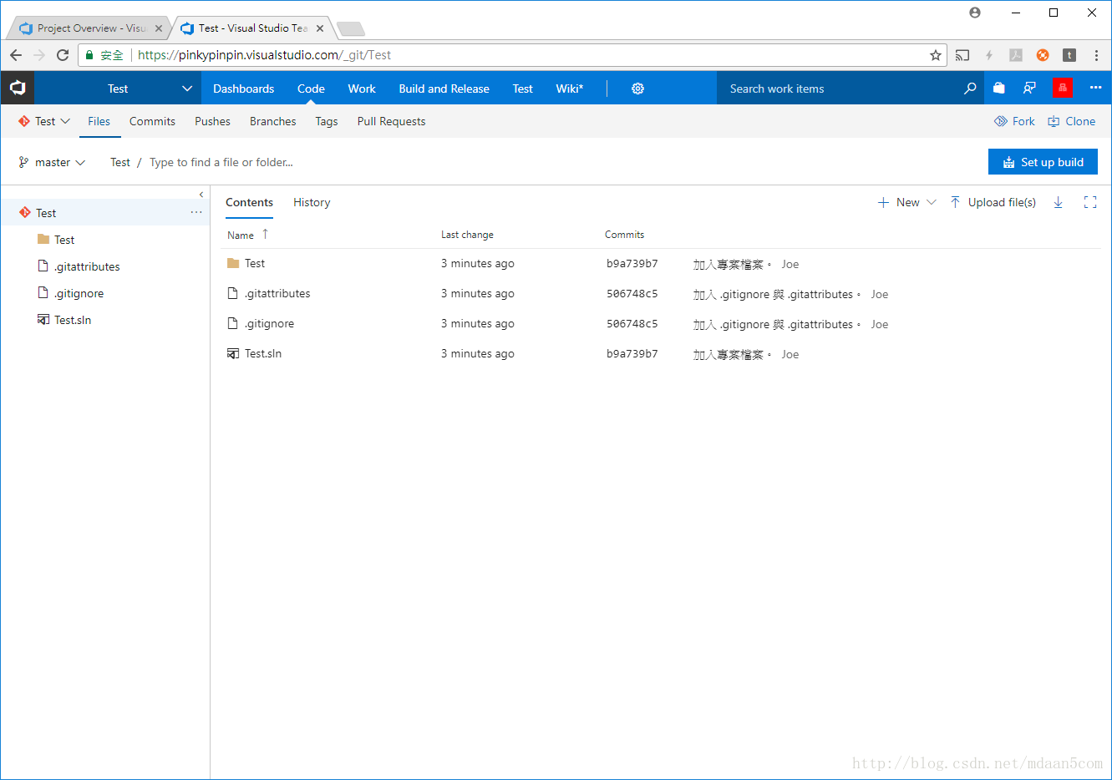Click the lightning bolt extension icon
Image resolution: width=1112 pixels, height=780 pixels.
click(x=989, y=55)
